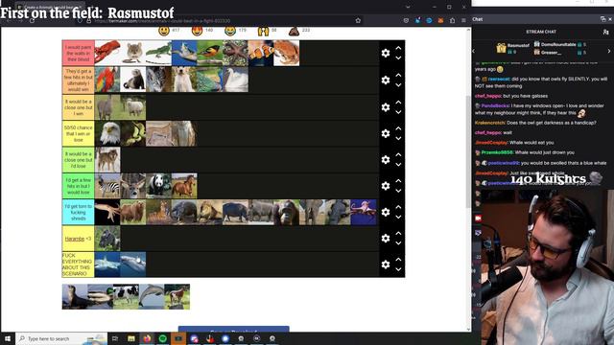Move 'torn to shreds' tier up
Viewport: 614px width, 345px height.
[398, 207]
